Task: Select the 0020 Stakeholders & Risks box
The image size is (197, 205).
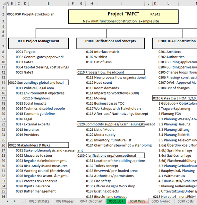Action: pyautogui.click(x=38, y=145)
